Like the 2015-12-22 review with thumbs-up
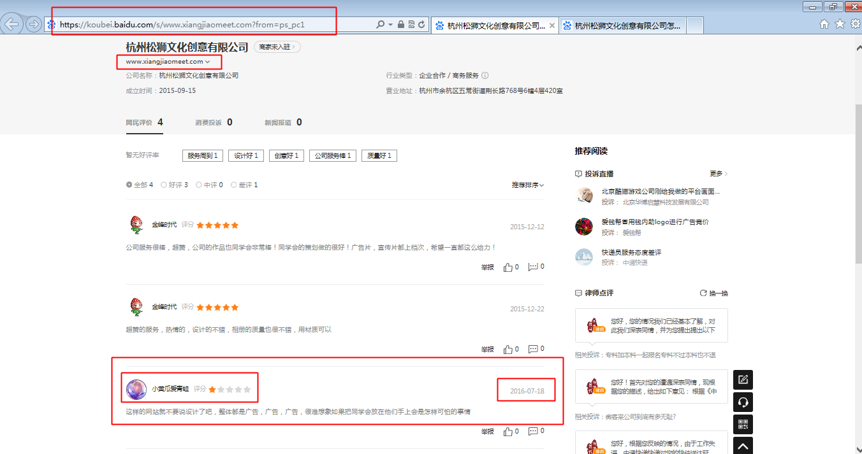The image size is (862, 454). tap(508, 349)
